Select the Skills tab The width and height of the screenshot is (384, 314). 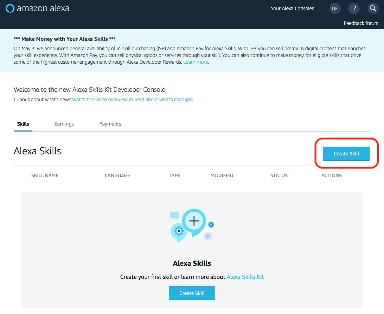coord(23,124)
